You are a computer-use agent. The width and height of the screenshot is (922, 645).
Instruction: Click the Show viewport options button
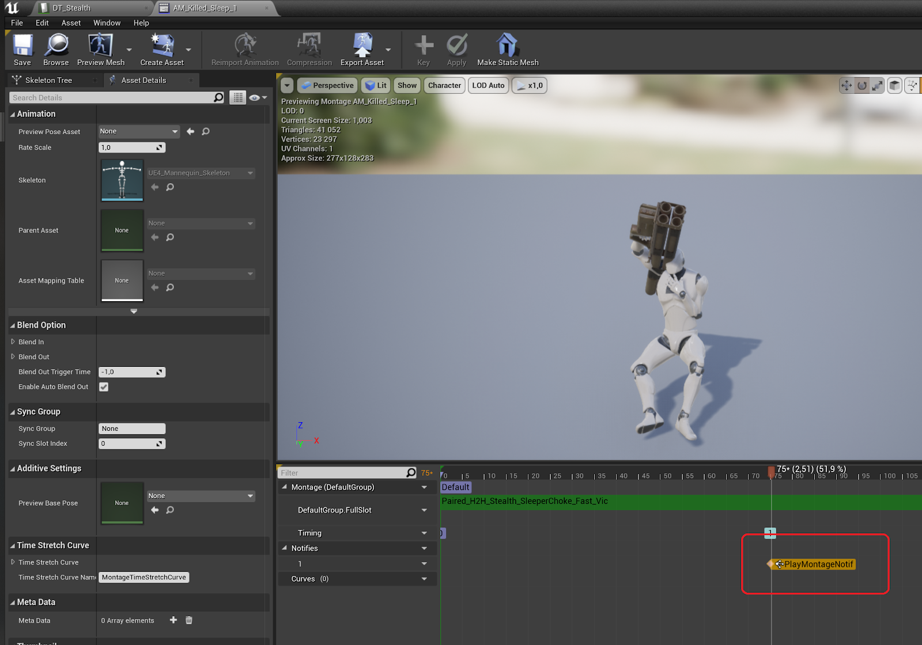[x=407, y=86]
